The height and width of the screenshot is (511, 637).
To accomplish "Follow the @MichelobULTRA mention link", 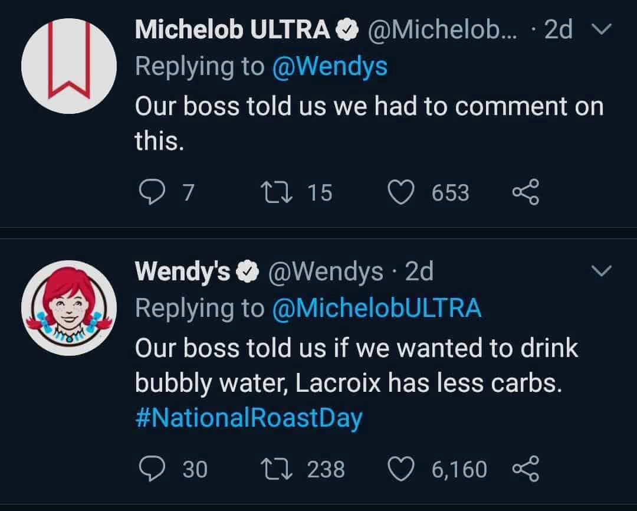I will pos(376,308).
